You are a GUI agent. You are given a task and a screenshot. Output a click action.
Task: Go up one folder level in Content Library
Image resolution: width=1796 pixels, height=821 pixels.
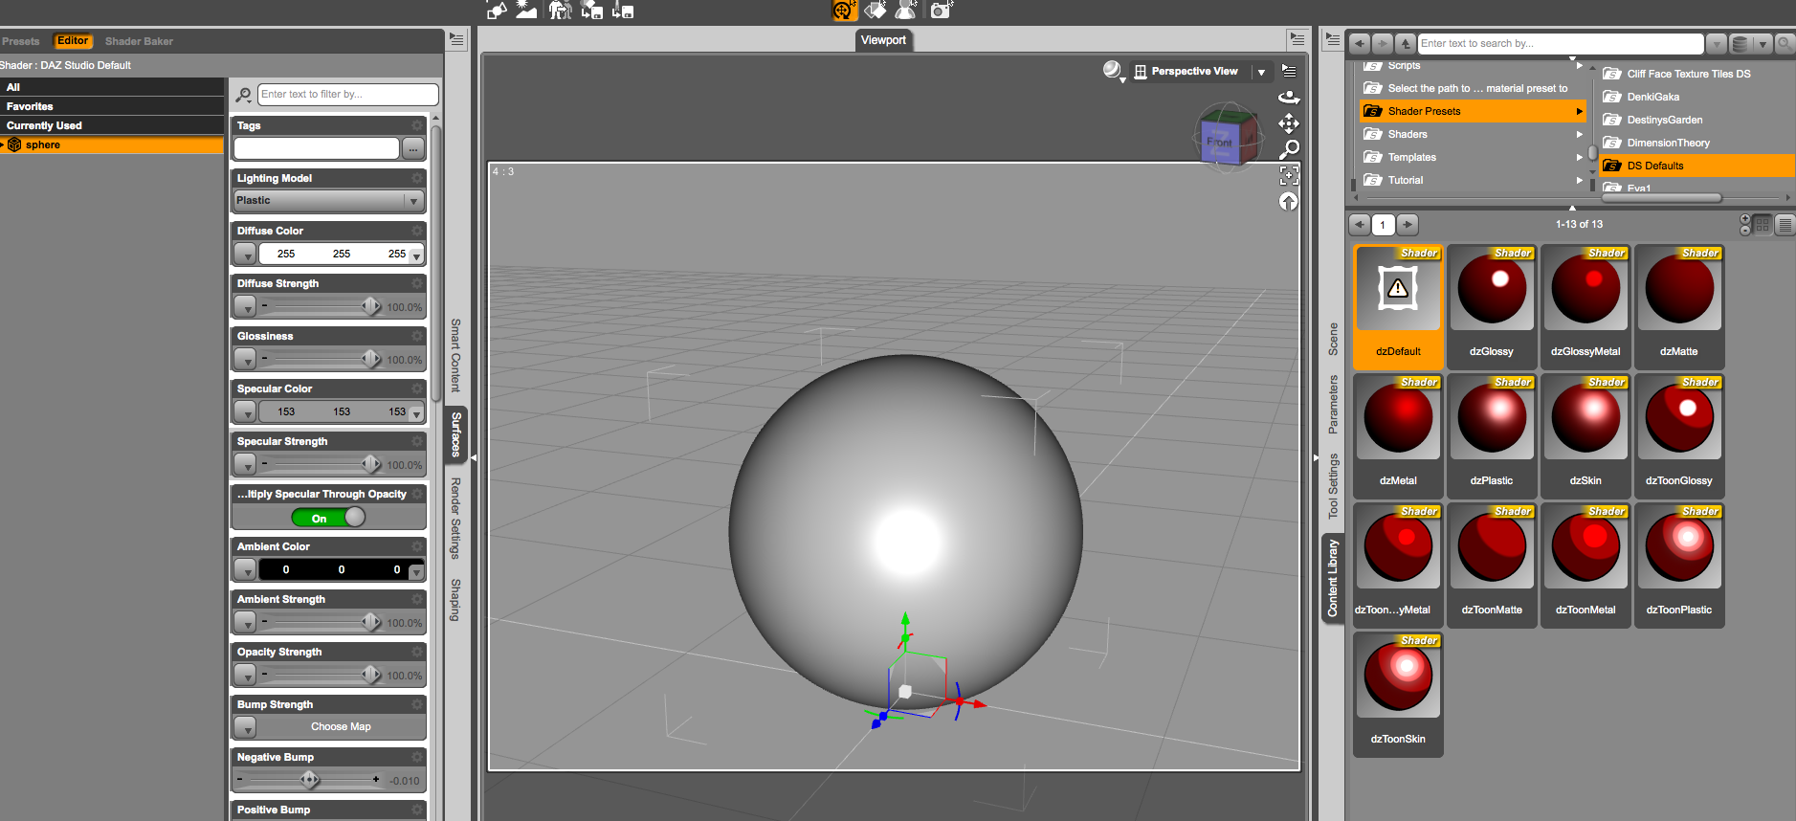(x=1405, y=43)
